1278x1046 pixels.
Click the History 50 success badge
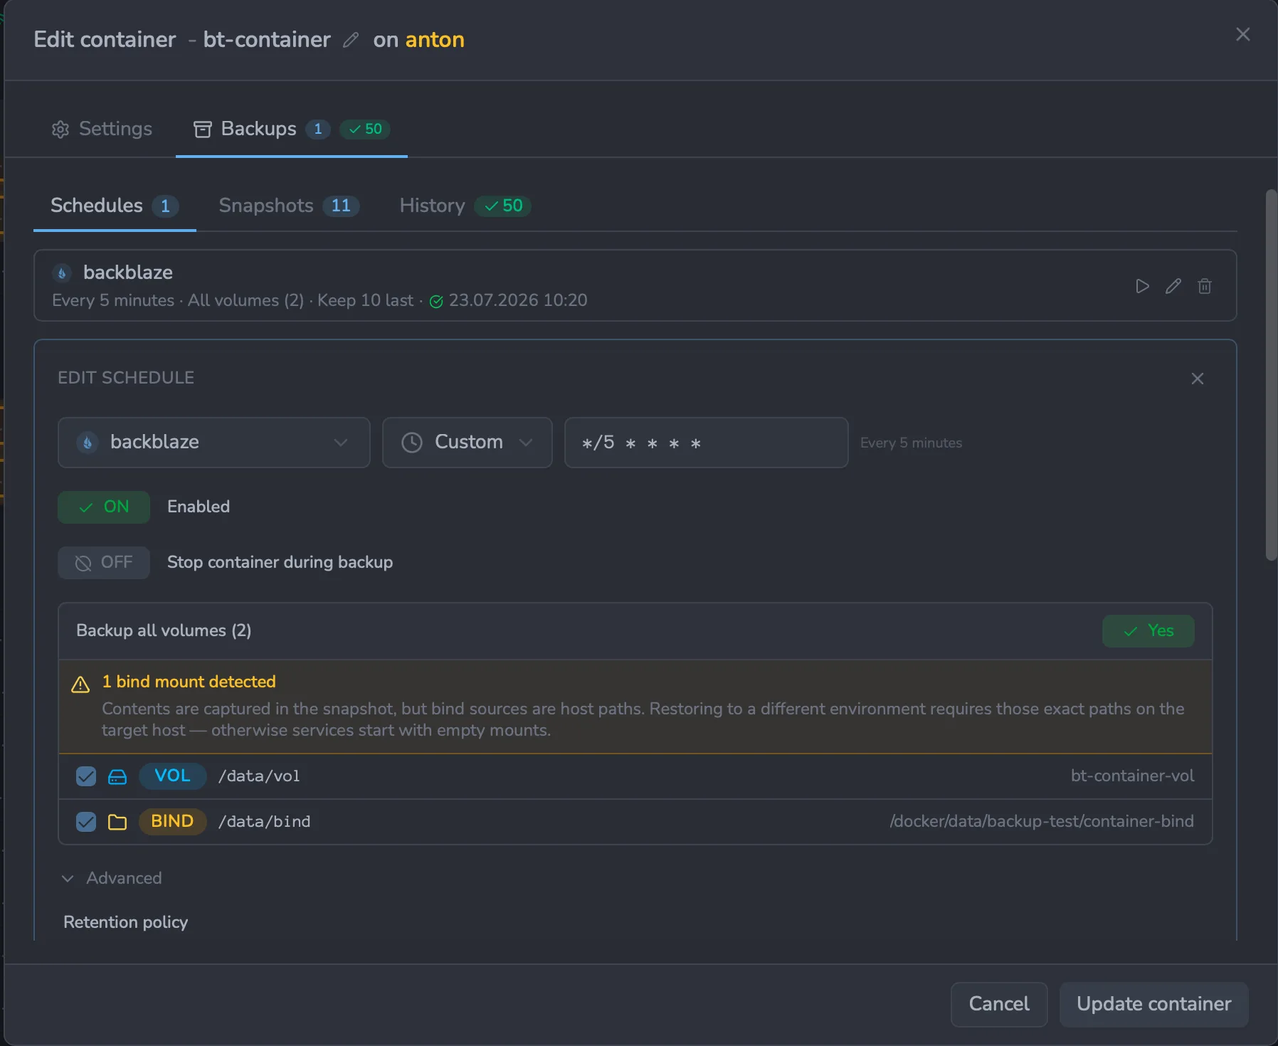[x=503, y=206]
